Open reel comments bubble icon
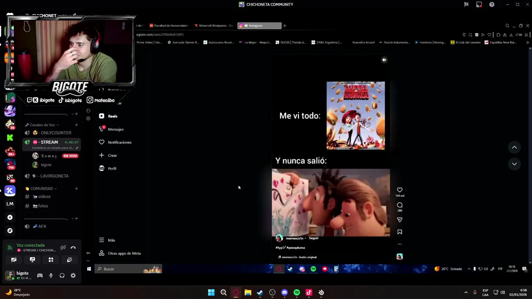532x299 pixels. (x=400, y=205)
